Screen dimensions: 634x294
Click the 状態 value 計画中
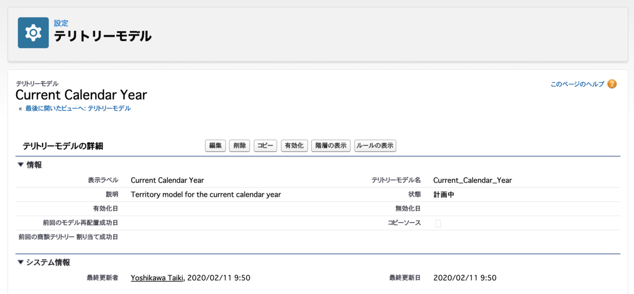(x=443, y=195)
